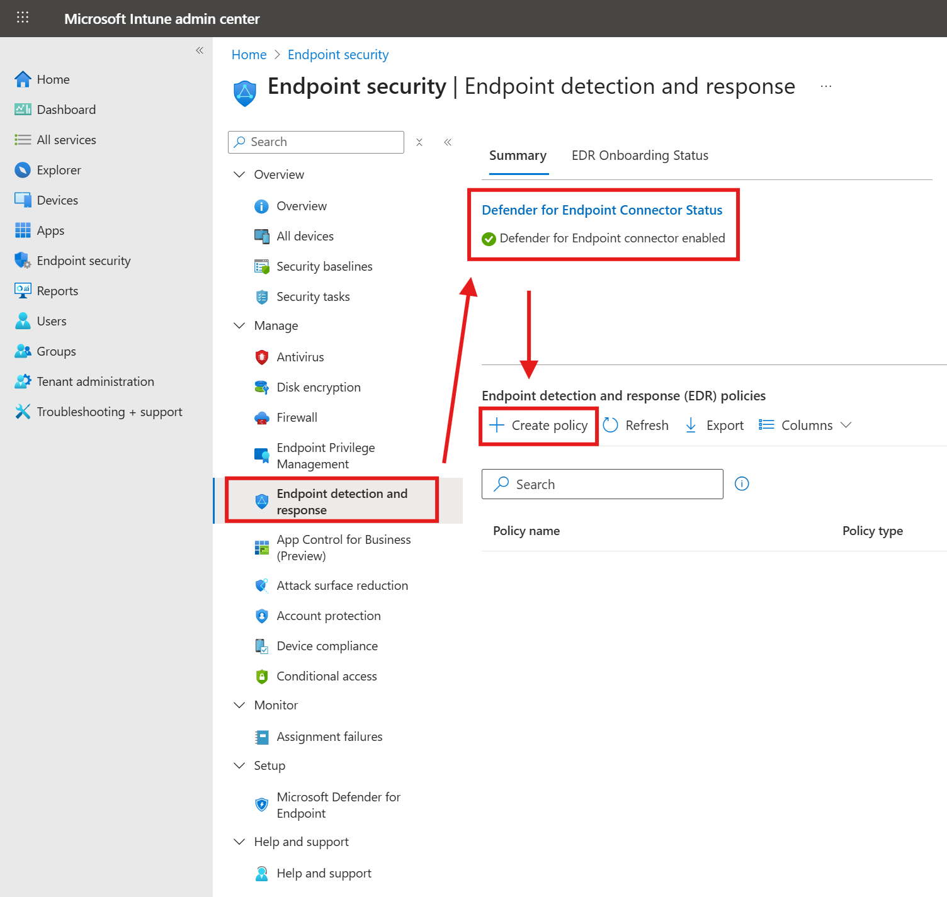Clear the resource menu search with X
Image resolution: width=947 pixels, height=897 pixels.
419,142
